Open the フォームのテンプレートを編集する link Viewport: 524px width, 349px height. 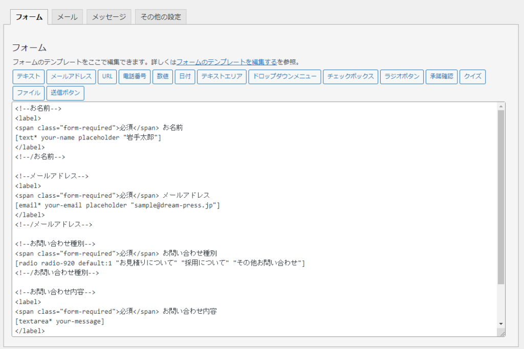(x=227, y=62)
